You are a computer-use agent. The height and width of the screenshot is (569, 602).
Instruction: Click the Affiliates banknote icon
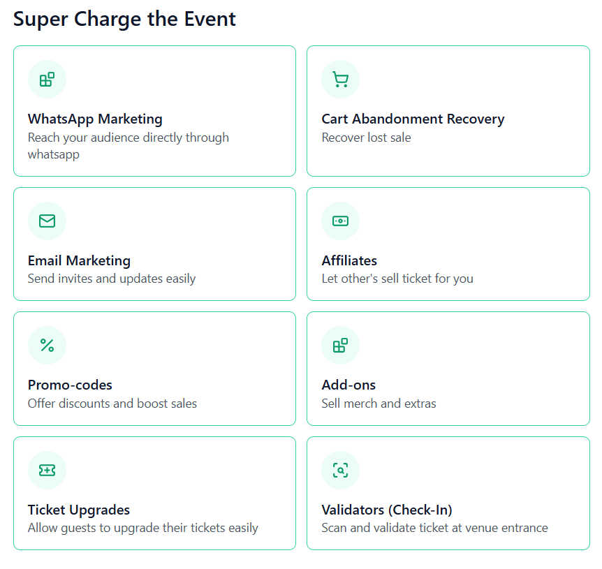(x=341, y=221)
